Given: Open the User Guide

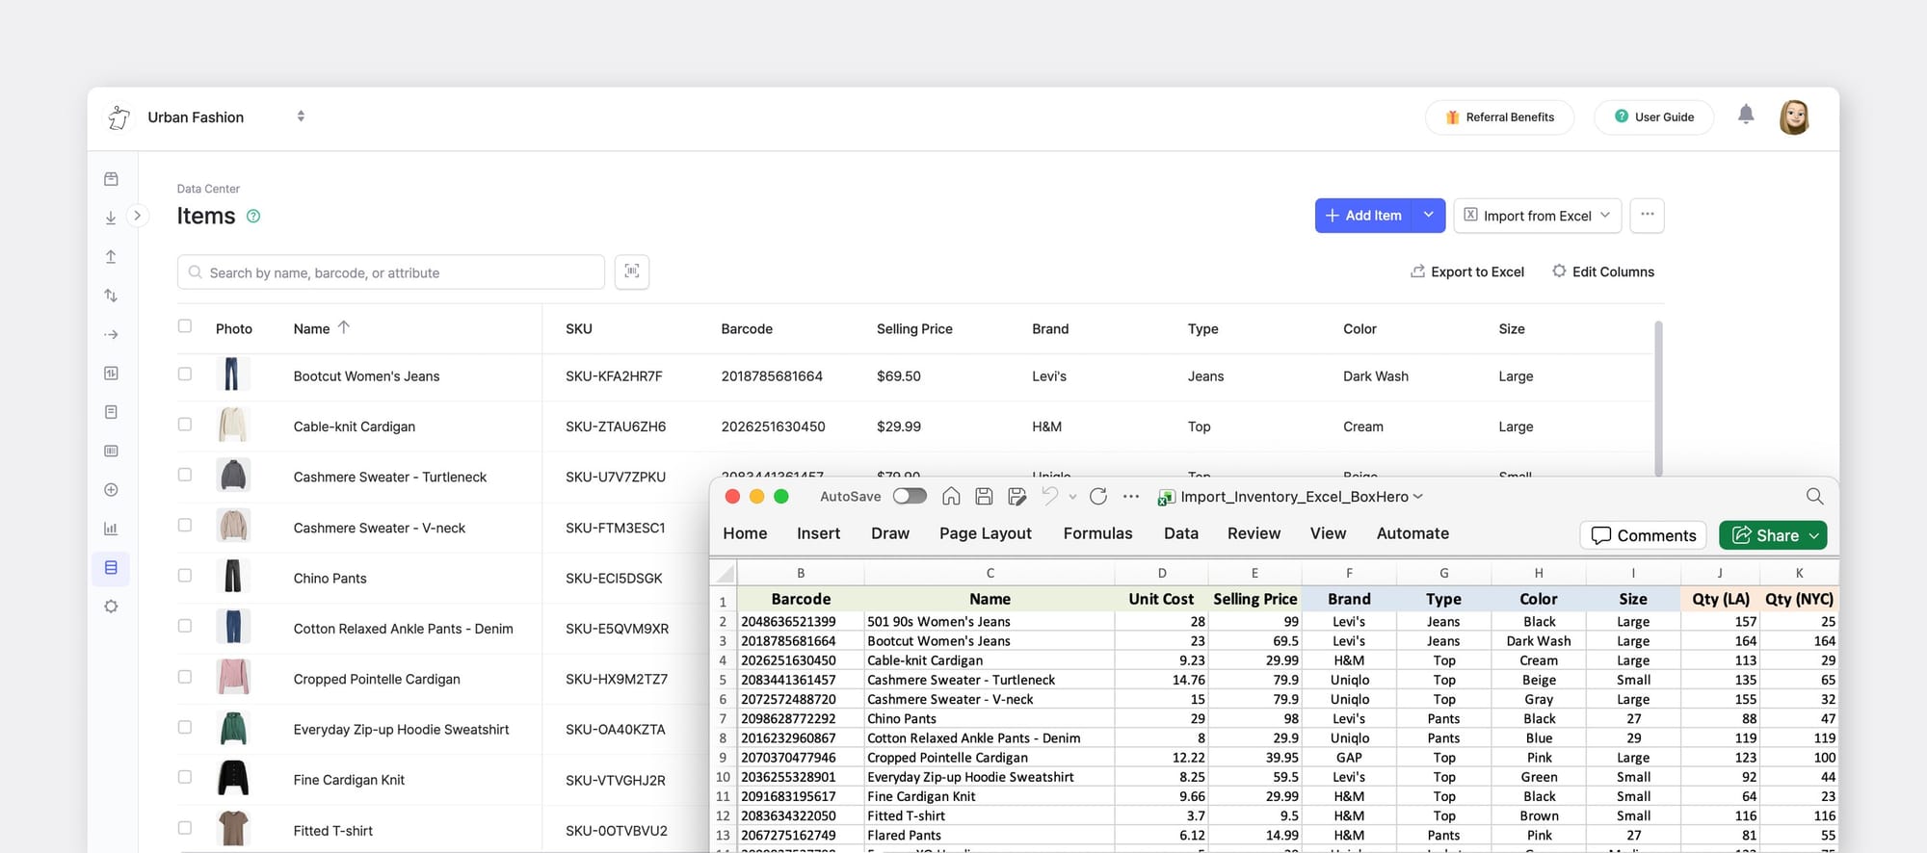Looking at the screenshot, I should click(1654, 117).
